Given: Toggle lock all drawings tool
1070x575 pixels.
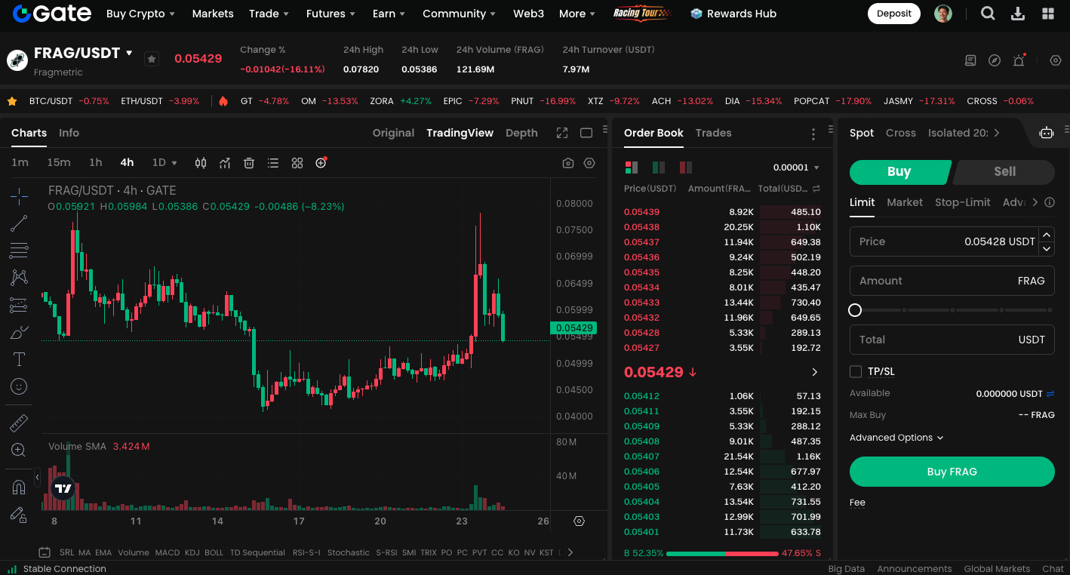Looking at the screenshot, I should 19,515.
